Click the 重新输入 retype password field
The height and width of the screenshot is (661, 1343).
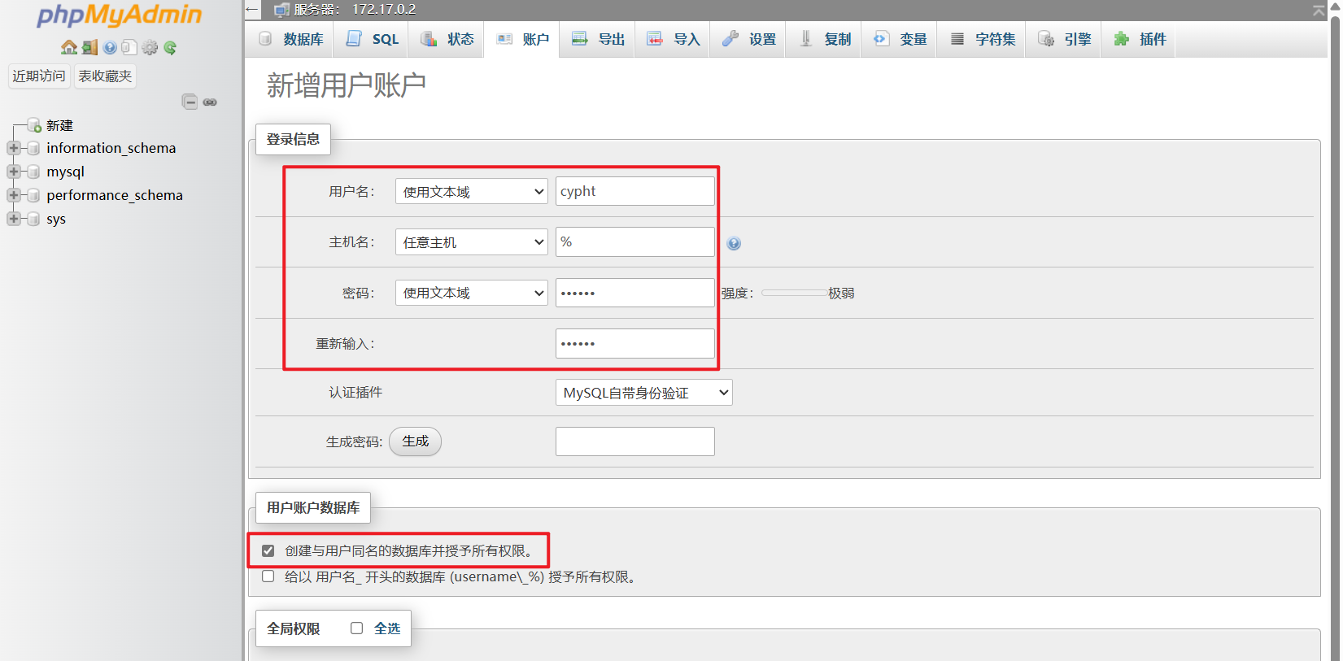(635, 343)
